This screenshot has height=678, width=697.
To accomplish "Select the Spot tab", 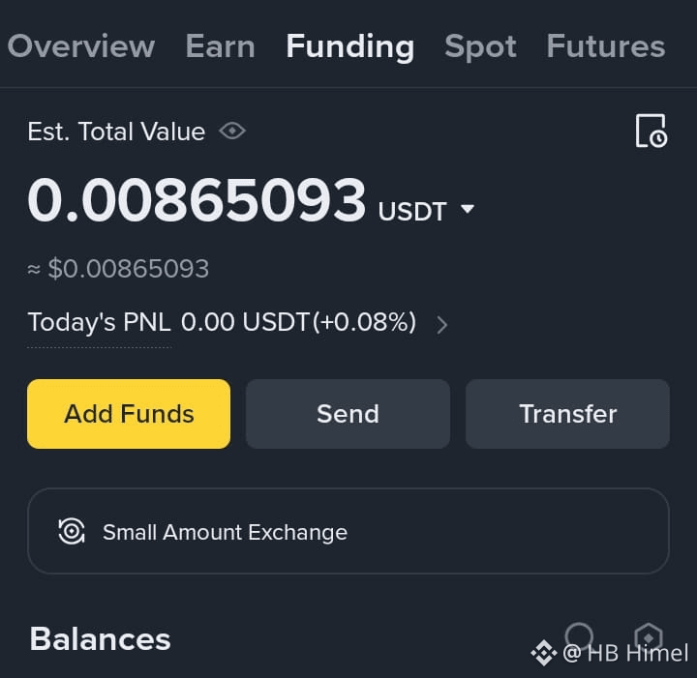I will (x=480, y=47).
